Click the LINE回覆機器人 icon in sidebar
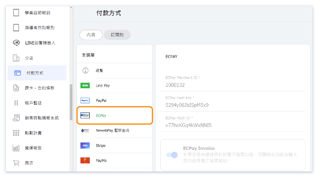 pos(16,43)
